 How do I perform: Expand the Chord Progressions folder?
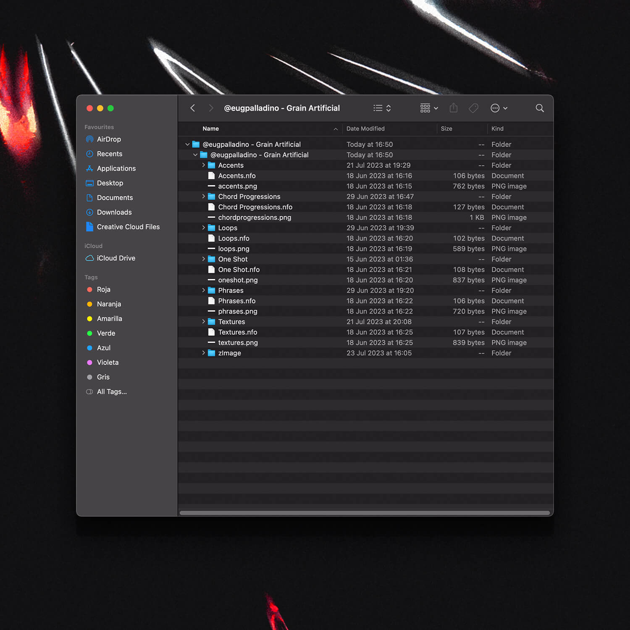pyautogui.click(x=203, y=196)
